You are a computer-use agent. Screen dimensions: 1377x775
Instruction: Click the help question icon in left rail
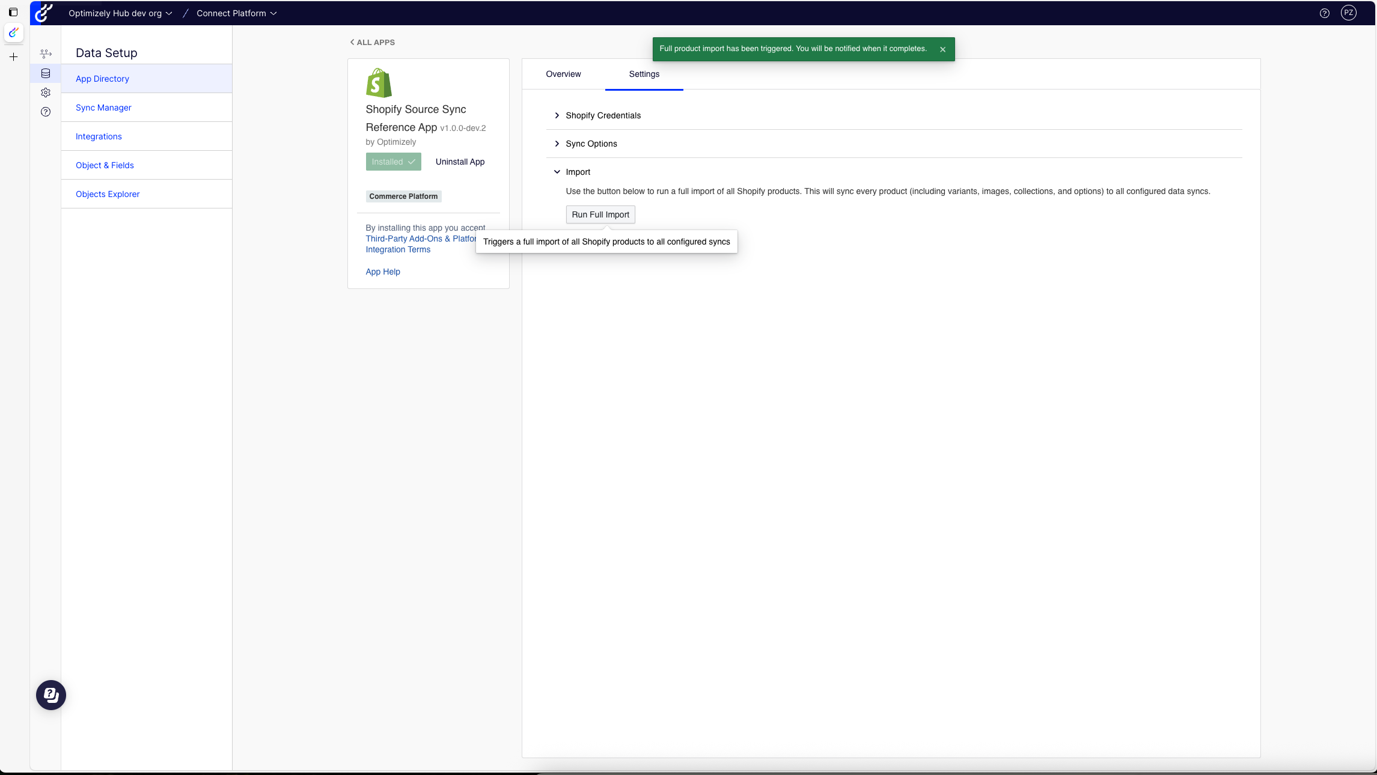tap(46, 112)
